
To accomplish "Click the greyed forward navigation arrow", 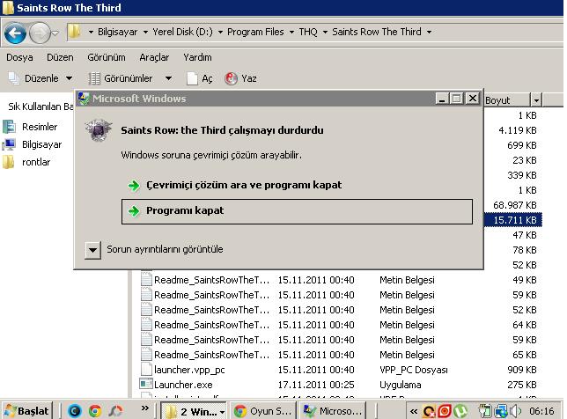I will tap(40, 33).
